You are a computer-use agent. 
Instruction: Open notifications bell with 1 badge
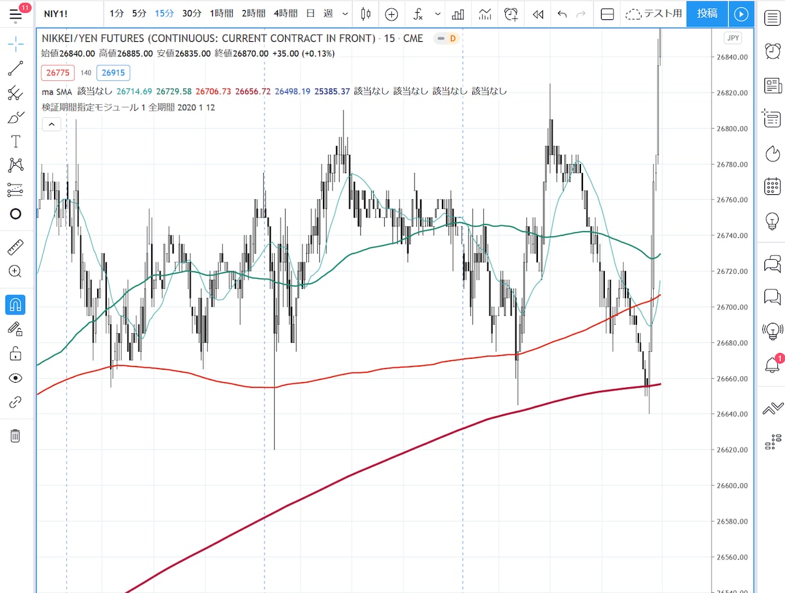[x=772, y=365]
